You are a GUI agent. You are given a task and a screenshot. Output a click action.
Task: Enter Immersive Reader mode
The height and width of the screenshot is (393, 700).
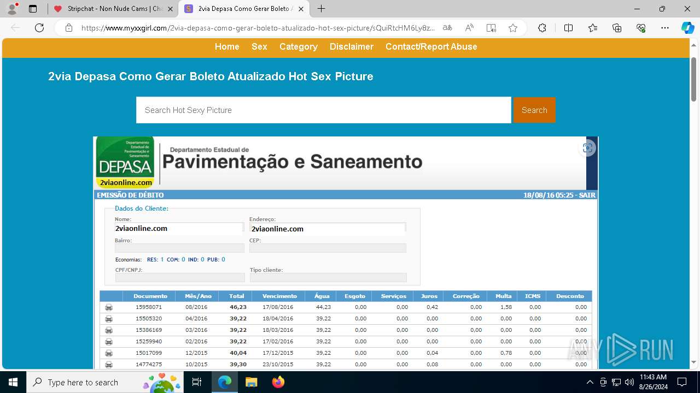[x=491, y=28]
